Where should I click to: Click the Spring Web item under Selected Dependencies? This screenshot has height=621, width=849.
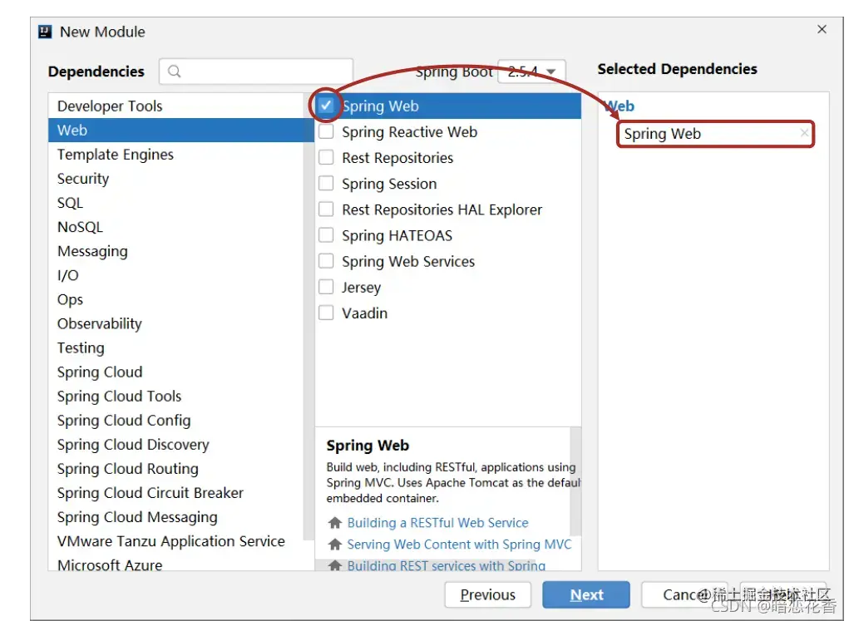point(715,134)
